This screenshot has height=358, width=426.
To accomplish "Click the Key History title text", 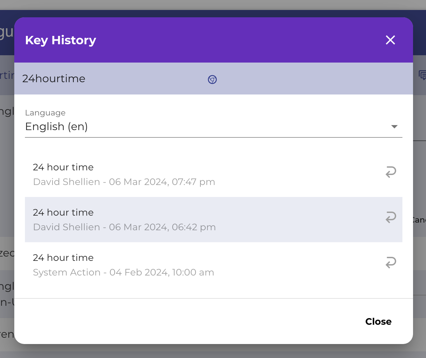I will (x=60, y=40).
